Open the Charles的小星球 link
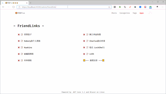Image resolution: width=166 pixels, height=94 pixels. click(97, 41)
